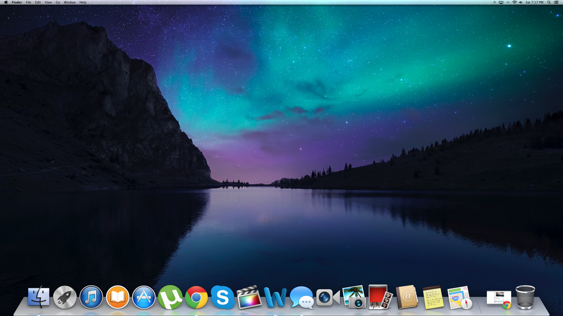The width and height of the screenshot is (563, 316).
Task: Launch Skype from the dock
Action: coord(222,297)
